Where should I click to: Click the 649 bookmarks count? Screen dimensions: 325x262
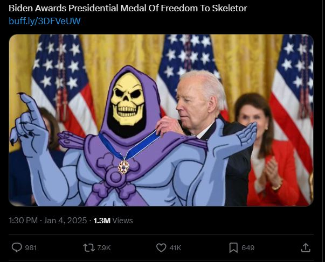coord(248,248)
